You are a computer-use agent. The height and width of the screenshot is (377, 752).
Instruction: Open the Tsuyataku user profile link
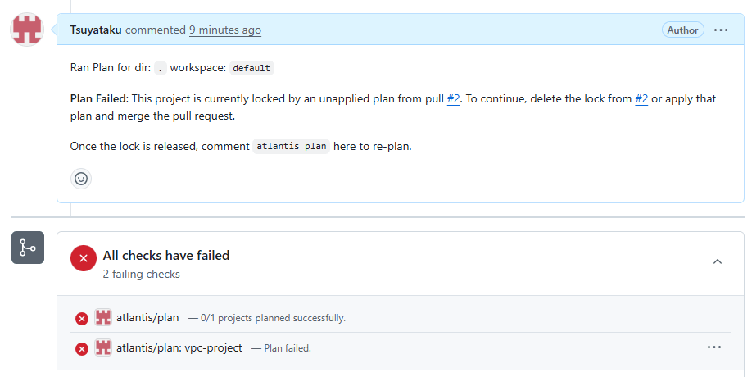[97, 30]
